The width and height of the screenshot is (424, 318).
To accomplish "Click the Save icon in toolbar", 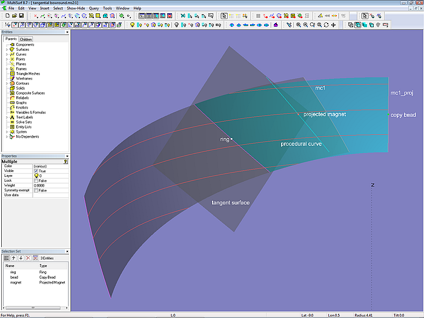I will coord(22,16).
